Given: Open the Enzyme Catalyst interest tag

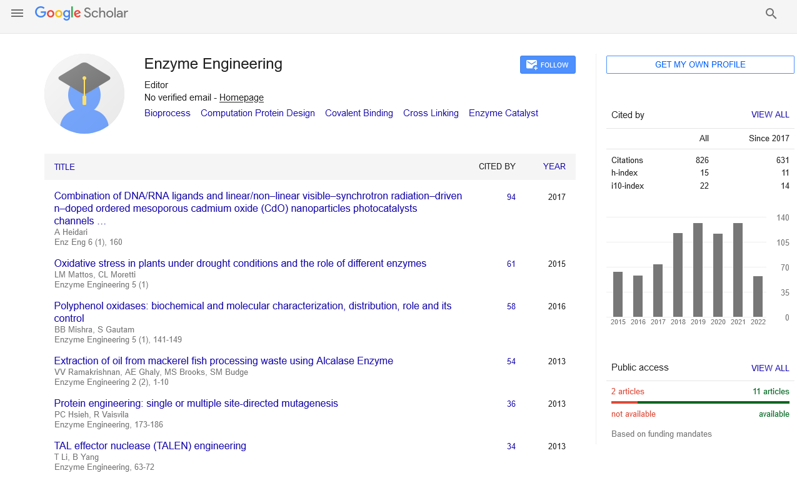Looking at the screenshot, I should pos(503,113).
